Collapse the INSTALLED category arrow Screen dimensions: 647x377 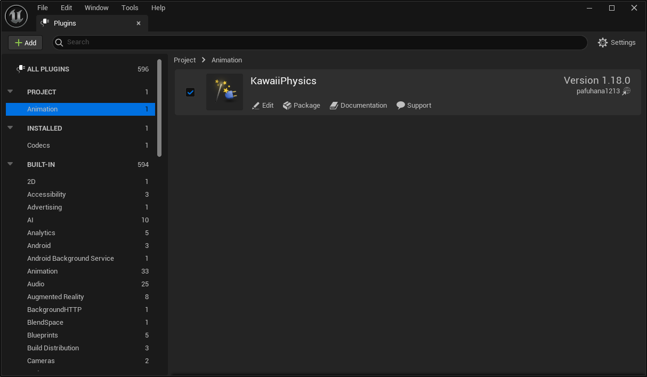click(10, 128)
